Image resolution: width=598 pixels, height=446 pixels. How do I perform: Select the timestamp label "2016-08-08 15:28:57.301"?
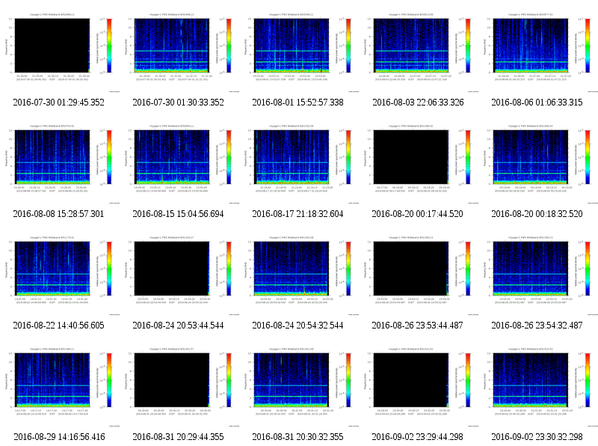click(58, 214)
